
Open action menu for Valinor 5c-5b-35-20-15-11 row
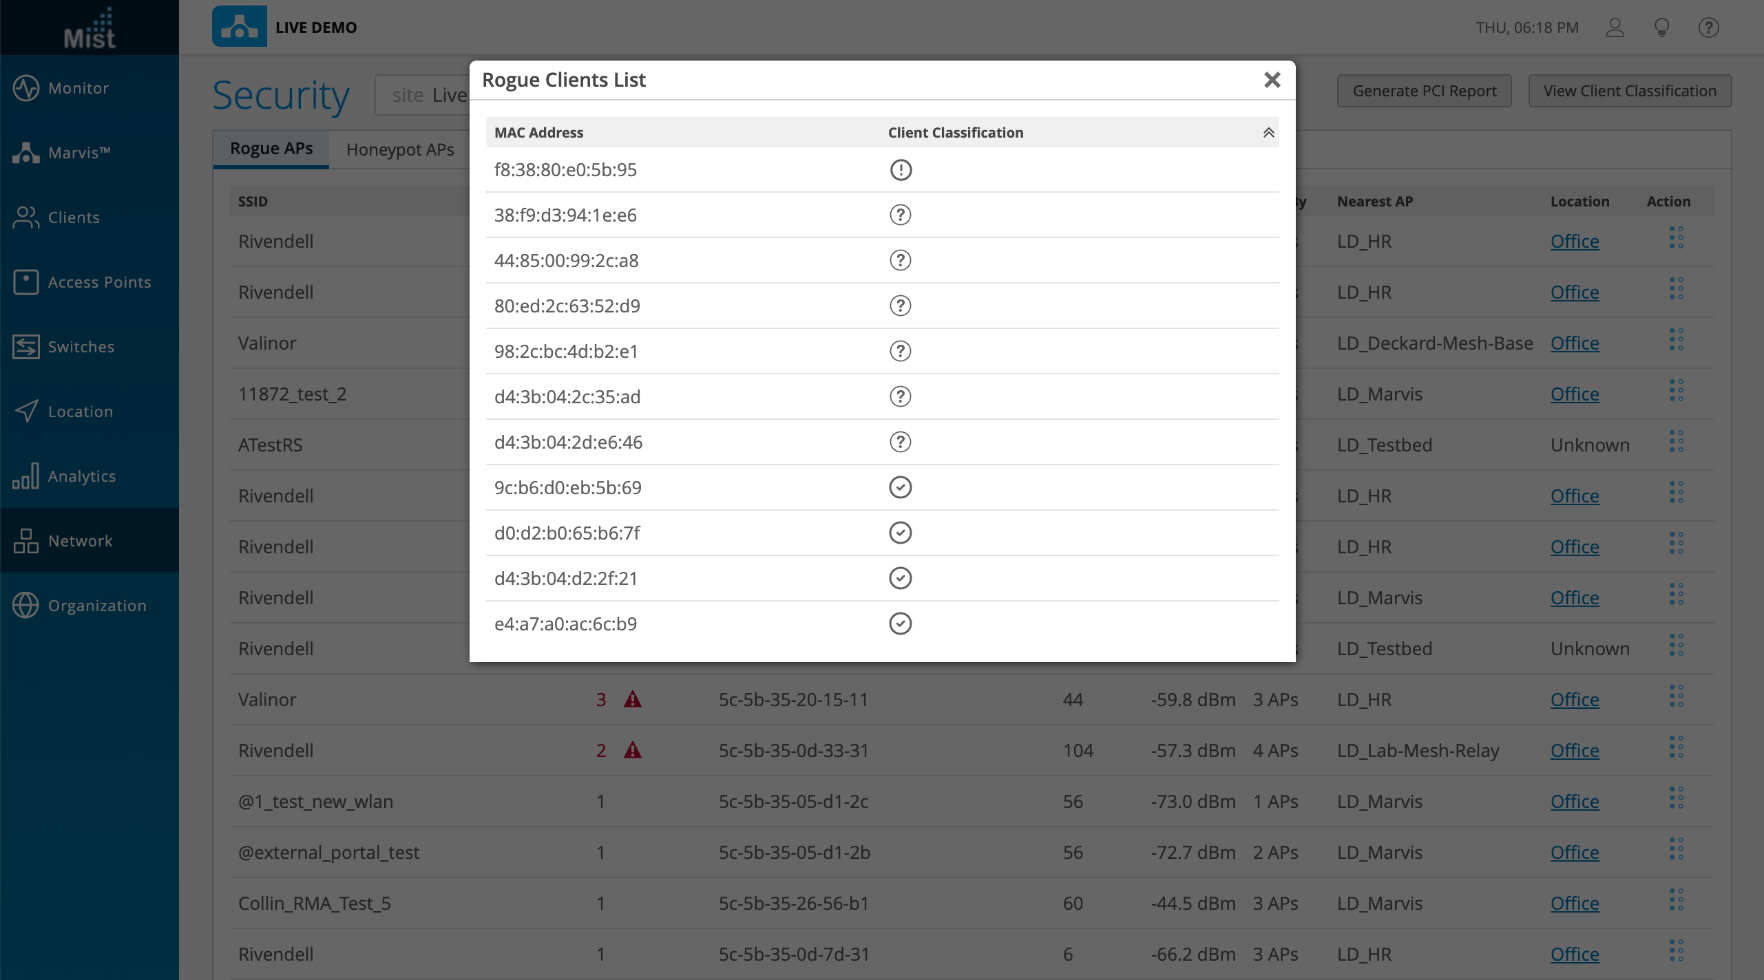(x=1676, y=696)
